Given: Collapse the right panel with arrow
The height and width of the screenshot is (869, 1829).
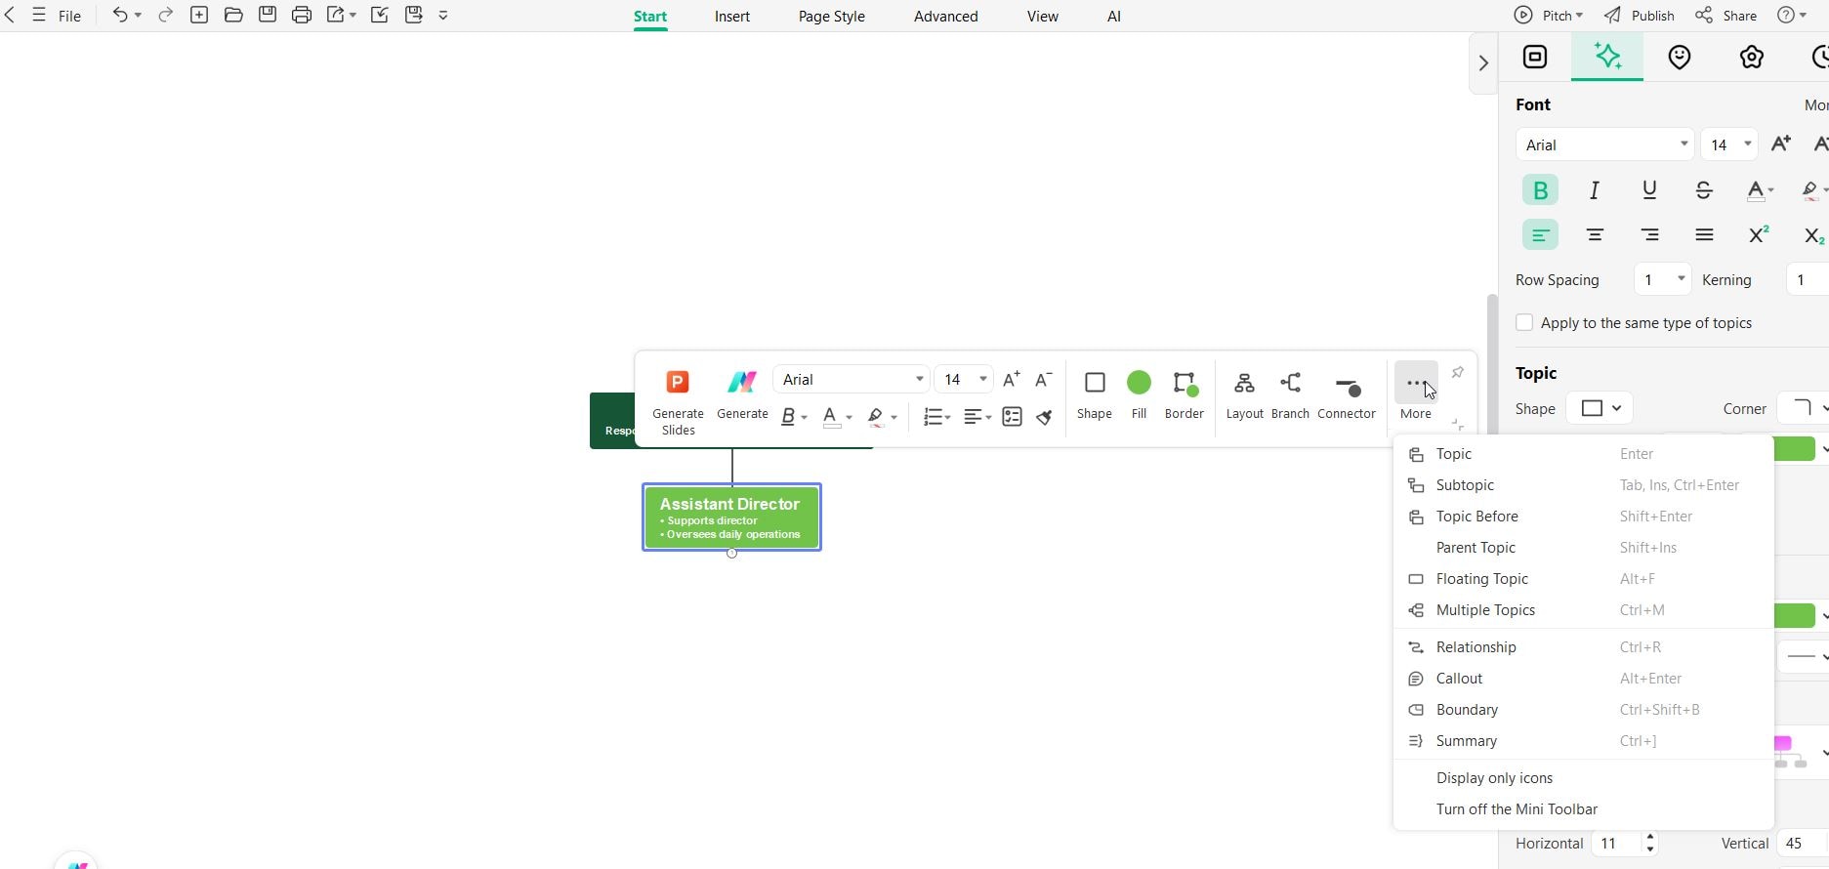Looking at the screenshot, I should (1483, 63).
